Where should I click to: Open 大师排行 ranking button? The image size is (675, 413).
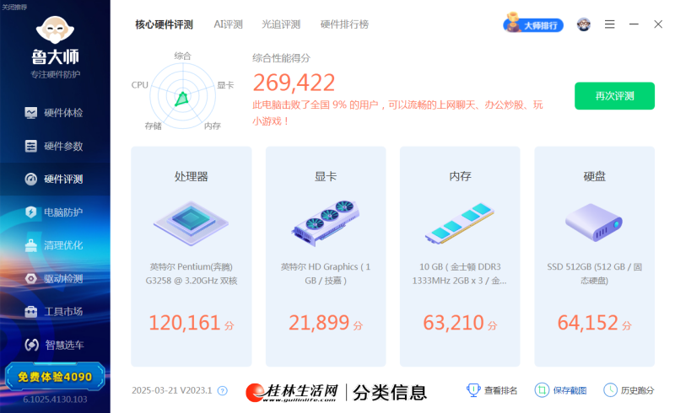(533, 24)
